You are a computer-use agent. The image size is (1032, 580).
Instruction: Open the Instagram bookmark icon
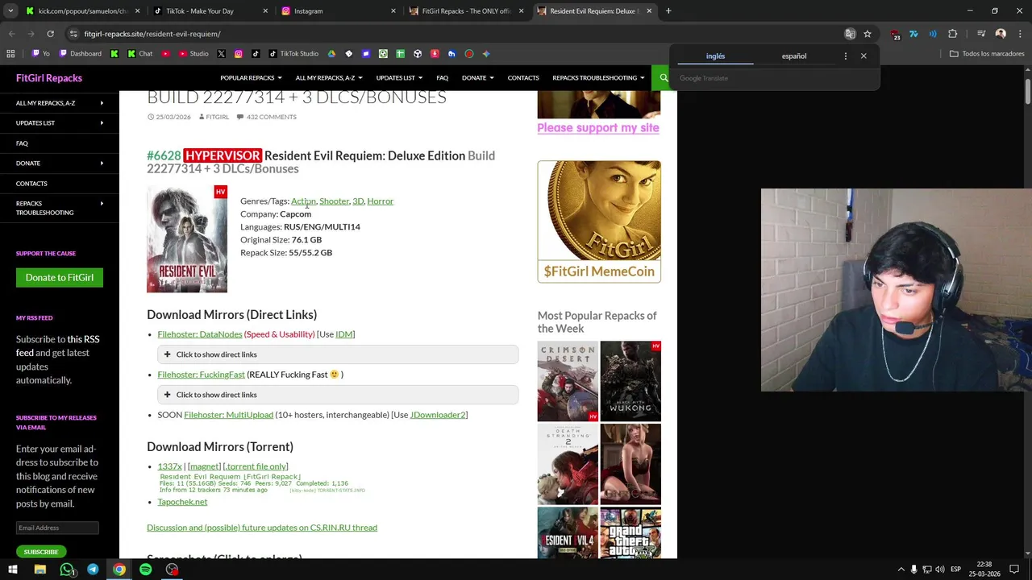pos(239,54)
